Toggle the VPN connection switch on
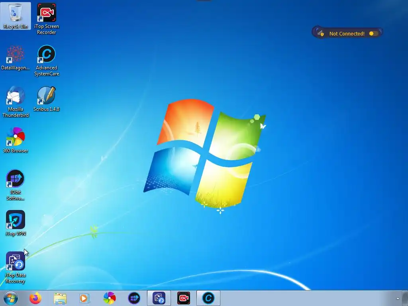This screenshot has height=306, width=408. click(x=373, y=33)
